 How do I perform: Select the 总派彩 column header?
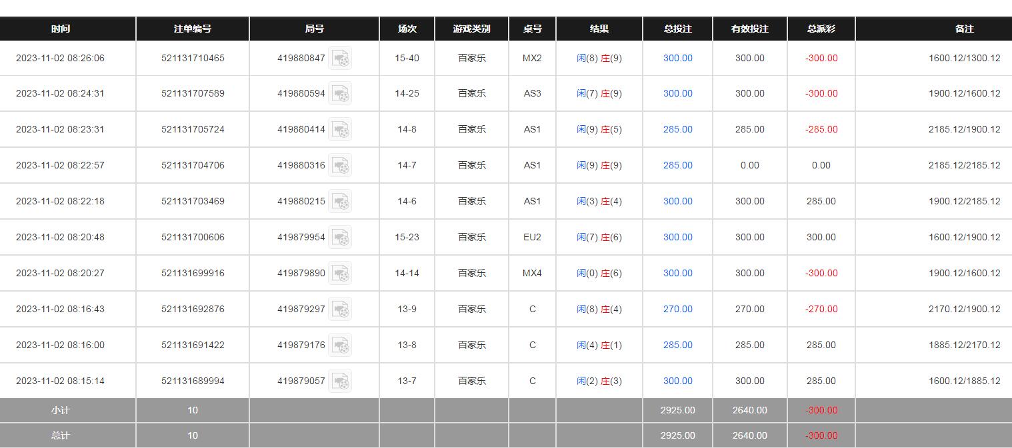[821, 29]
